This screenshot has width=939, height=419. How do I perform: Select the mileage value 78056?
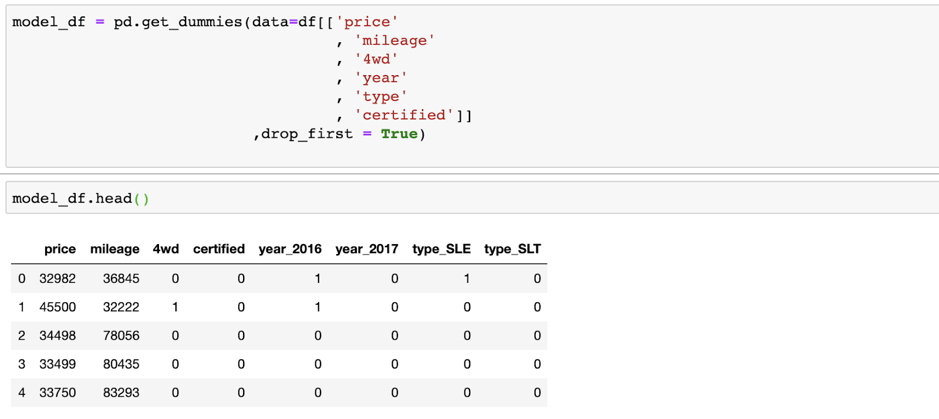pos(121,336)
